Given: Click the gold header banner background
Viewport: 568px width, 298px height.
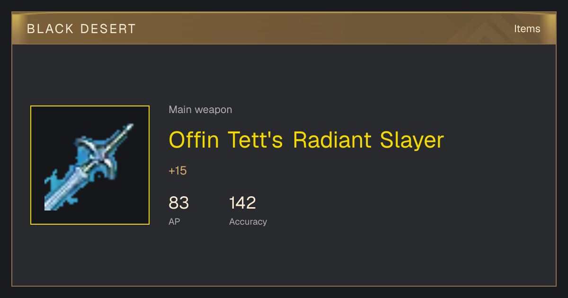Looking at the screenshot, I should (x=284, y=29).
